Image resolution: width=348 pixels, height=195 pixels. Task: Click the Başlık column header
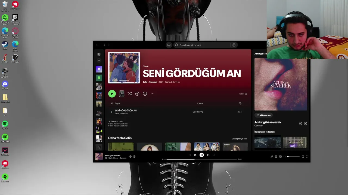pos(117,103)
